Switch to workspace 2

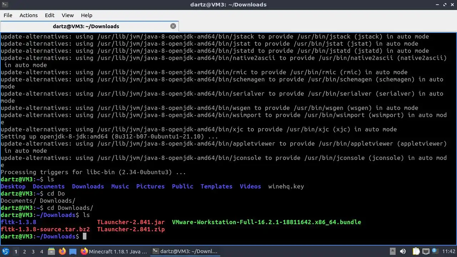coord(24,252)
